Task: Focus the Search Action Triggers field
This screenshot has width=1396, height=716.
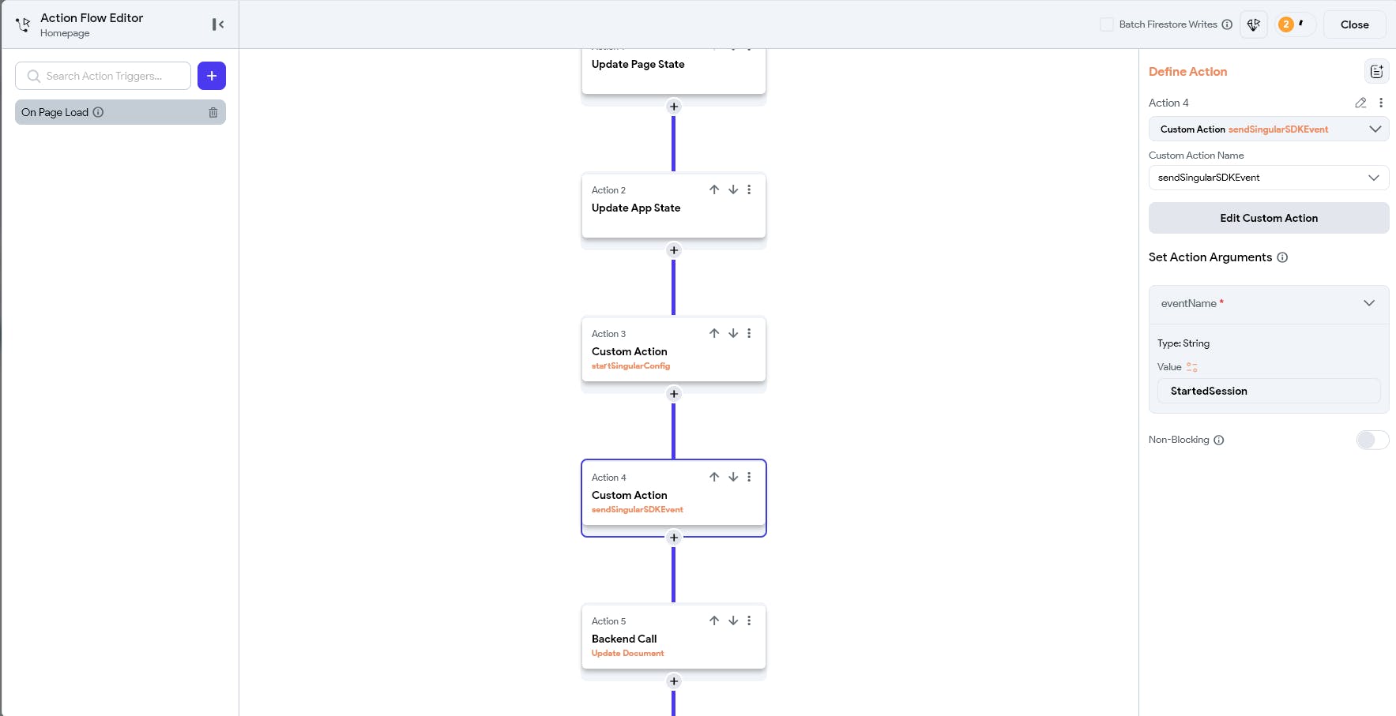Action: click(111, 76)
